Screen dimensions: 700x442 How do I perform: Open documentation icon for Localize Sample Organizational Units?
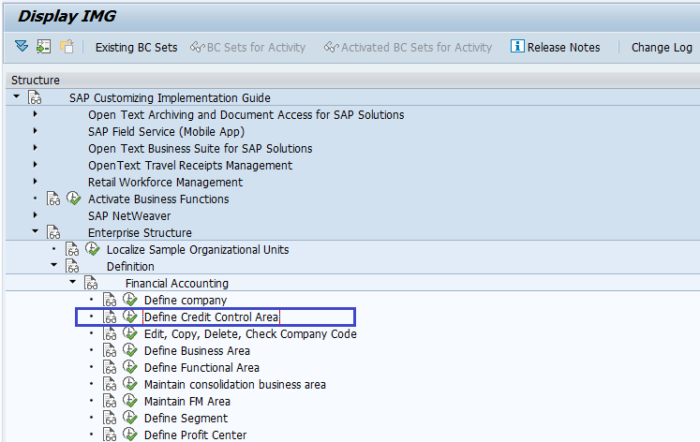72,249
